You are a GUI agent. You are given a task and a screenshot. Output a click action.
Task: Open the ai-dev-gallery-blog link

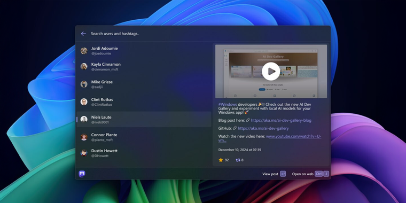(x=281, y=120)
